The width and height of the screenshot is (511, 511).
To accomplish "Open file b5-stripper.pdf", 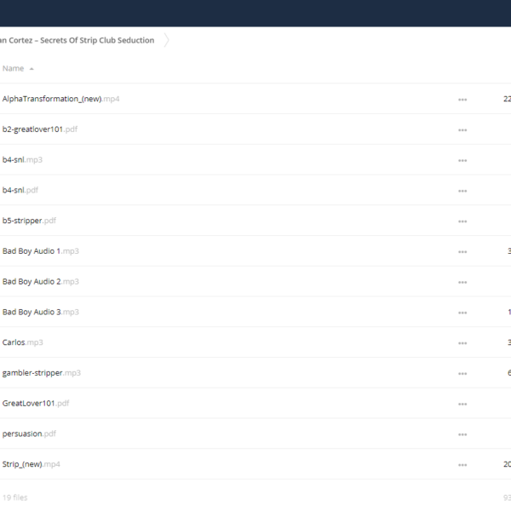I will click(29, 221).
